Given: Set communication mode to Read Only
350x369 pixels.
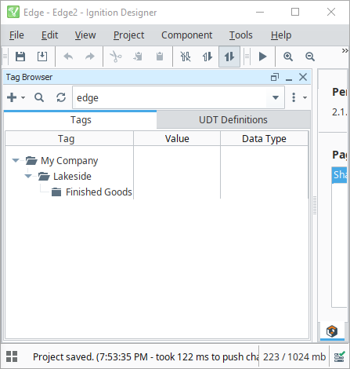Looking at the screenshot, I should click(207, 57).
